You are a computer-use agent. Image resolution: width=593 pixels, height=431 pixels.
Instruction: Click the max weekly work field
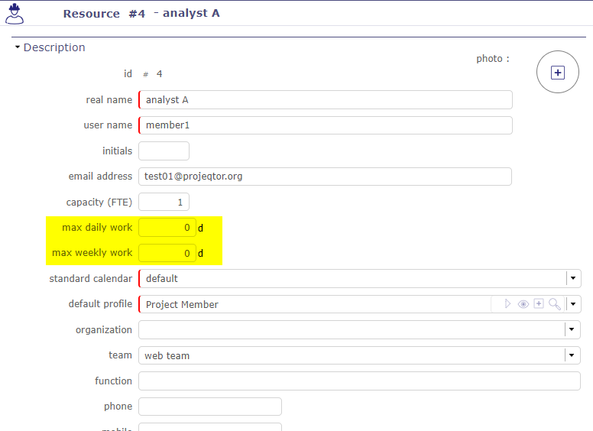click(167, 253)
